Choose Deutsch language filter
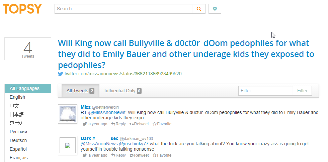 point(18,140)
